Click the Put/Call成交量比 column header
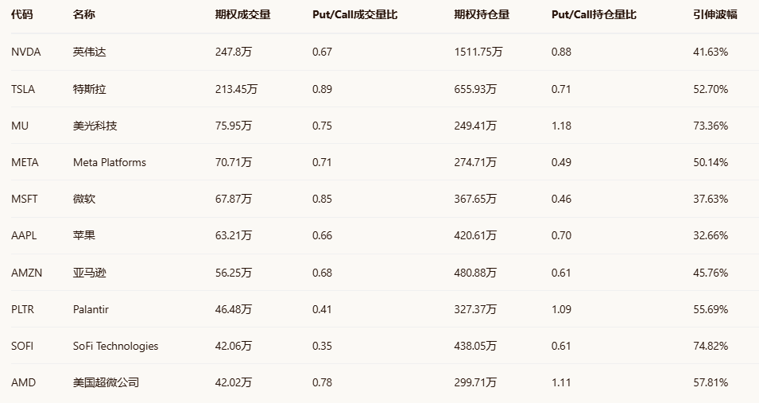The image size is (759, 403). pyautogui.click(x=354, y=14)
